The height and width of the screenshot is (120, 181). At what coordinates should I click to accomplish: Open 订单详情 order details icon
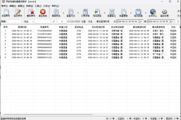coord(85,12)
